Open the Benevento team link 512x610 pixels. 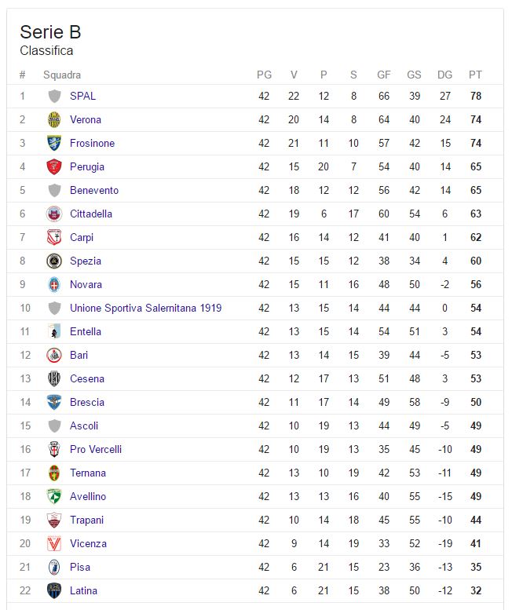click(94, 190)
